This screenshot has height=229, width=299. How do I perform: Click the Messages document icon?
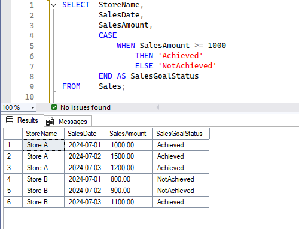point(50,121)
